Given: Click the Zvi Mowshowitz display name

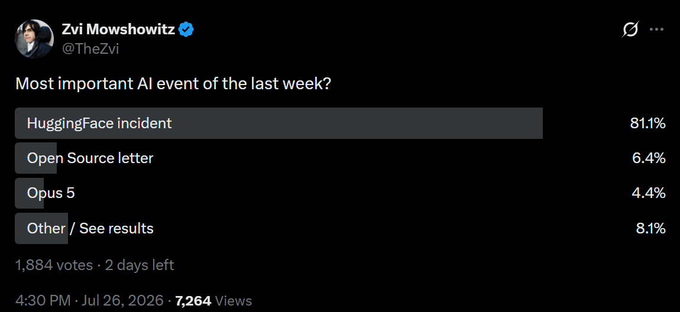Looking at the screenshot, I should 118,30.
